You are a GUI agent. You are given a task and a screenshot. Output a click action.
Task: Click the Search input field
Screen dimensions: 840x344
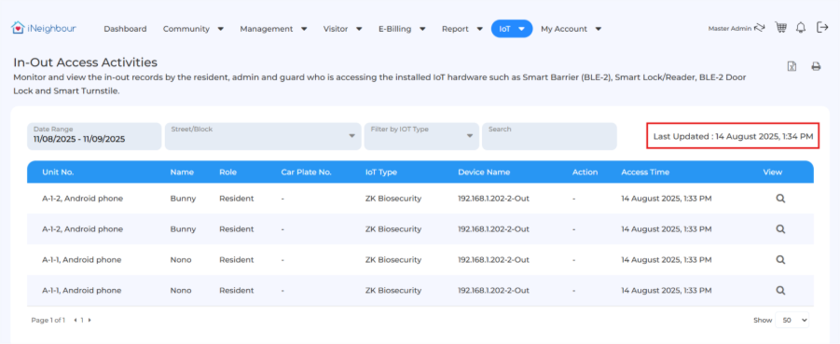[x=549, y=136]
